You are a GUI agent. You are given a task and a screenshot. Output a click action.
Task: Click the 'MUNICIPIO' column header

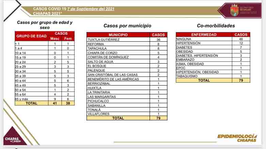tap(118, 35)
